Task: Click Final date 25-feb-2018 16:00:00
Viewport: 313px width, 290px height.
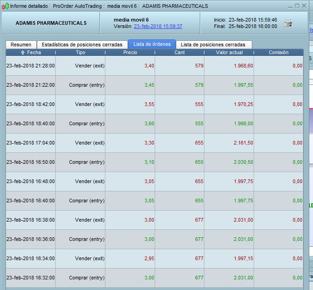Action: pyautogui.click(x=253, y=26)
